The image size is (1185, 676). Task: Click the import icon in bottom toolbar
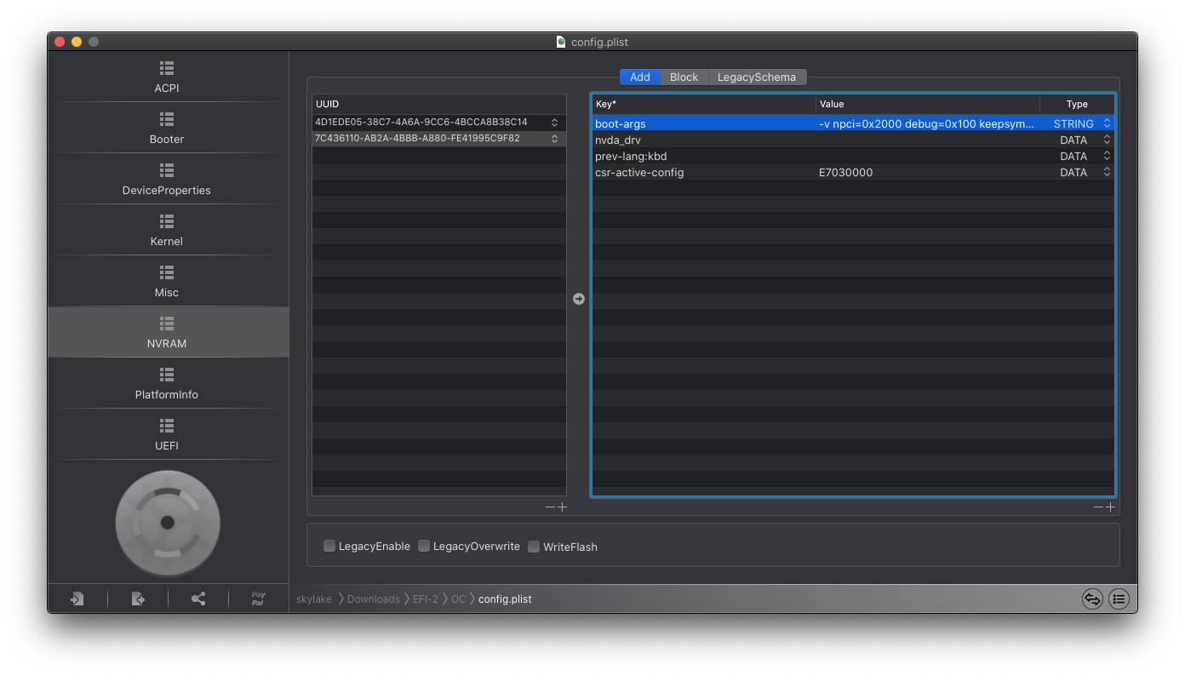tap(77, 599)
